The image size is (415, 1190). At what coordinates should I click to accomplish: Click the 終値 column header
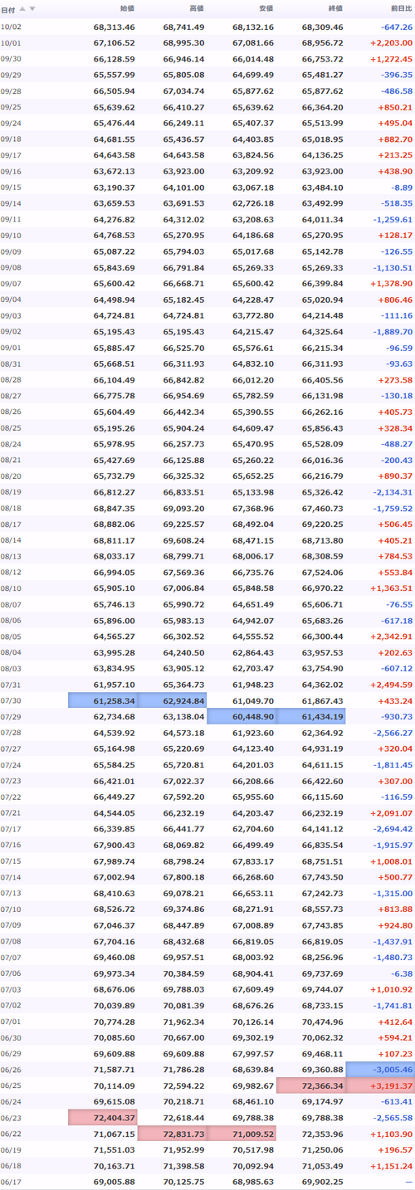tap(336, 8)
